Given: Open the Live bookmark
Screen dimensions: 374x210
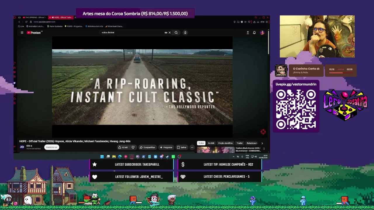Looking at the screenshot, I should point(21,26).
